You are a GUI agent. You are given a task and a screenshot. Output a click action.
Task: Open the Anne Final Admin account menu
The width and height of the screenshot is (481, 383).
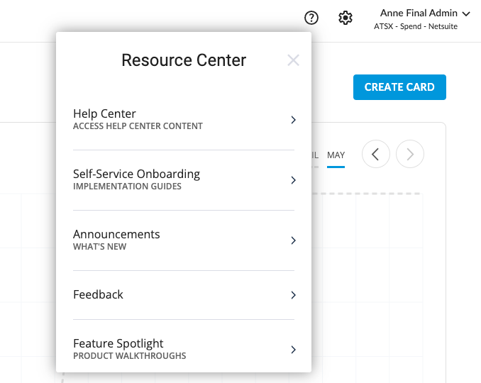(x=419, y=13)
